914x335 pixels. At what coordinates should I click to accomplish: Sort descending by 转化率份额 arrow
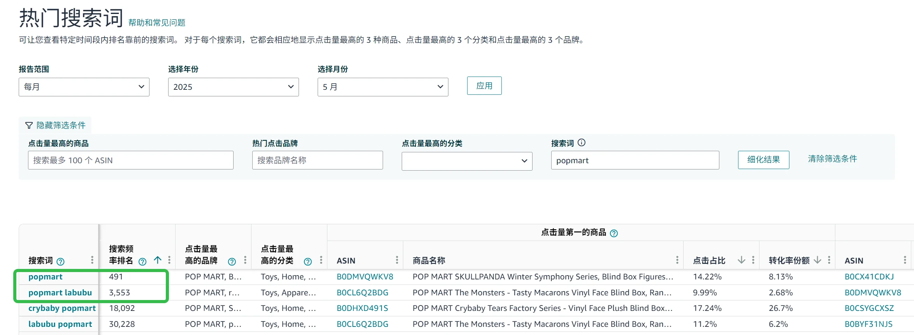click(x=817, y=260)
